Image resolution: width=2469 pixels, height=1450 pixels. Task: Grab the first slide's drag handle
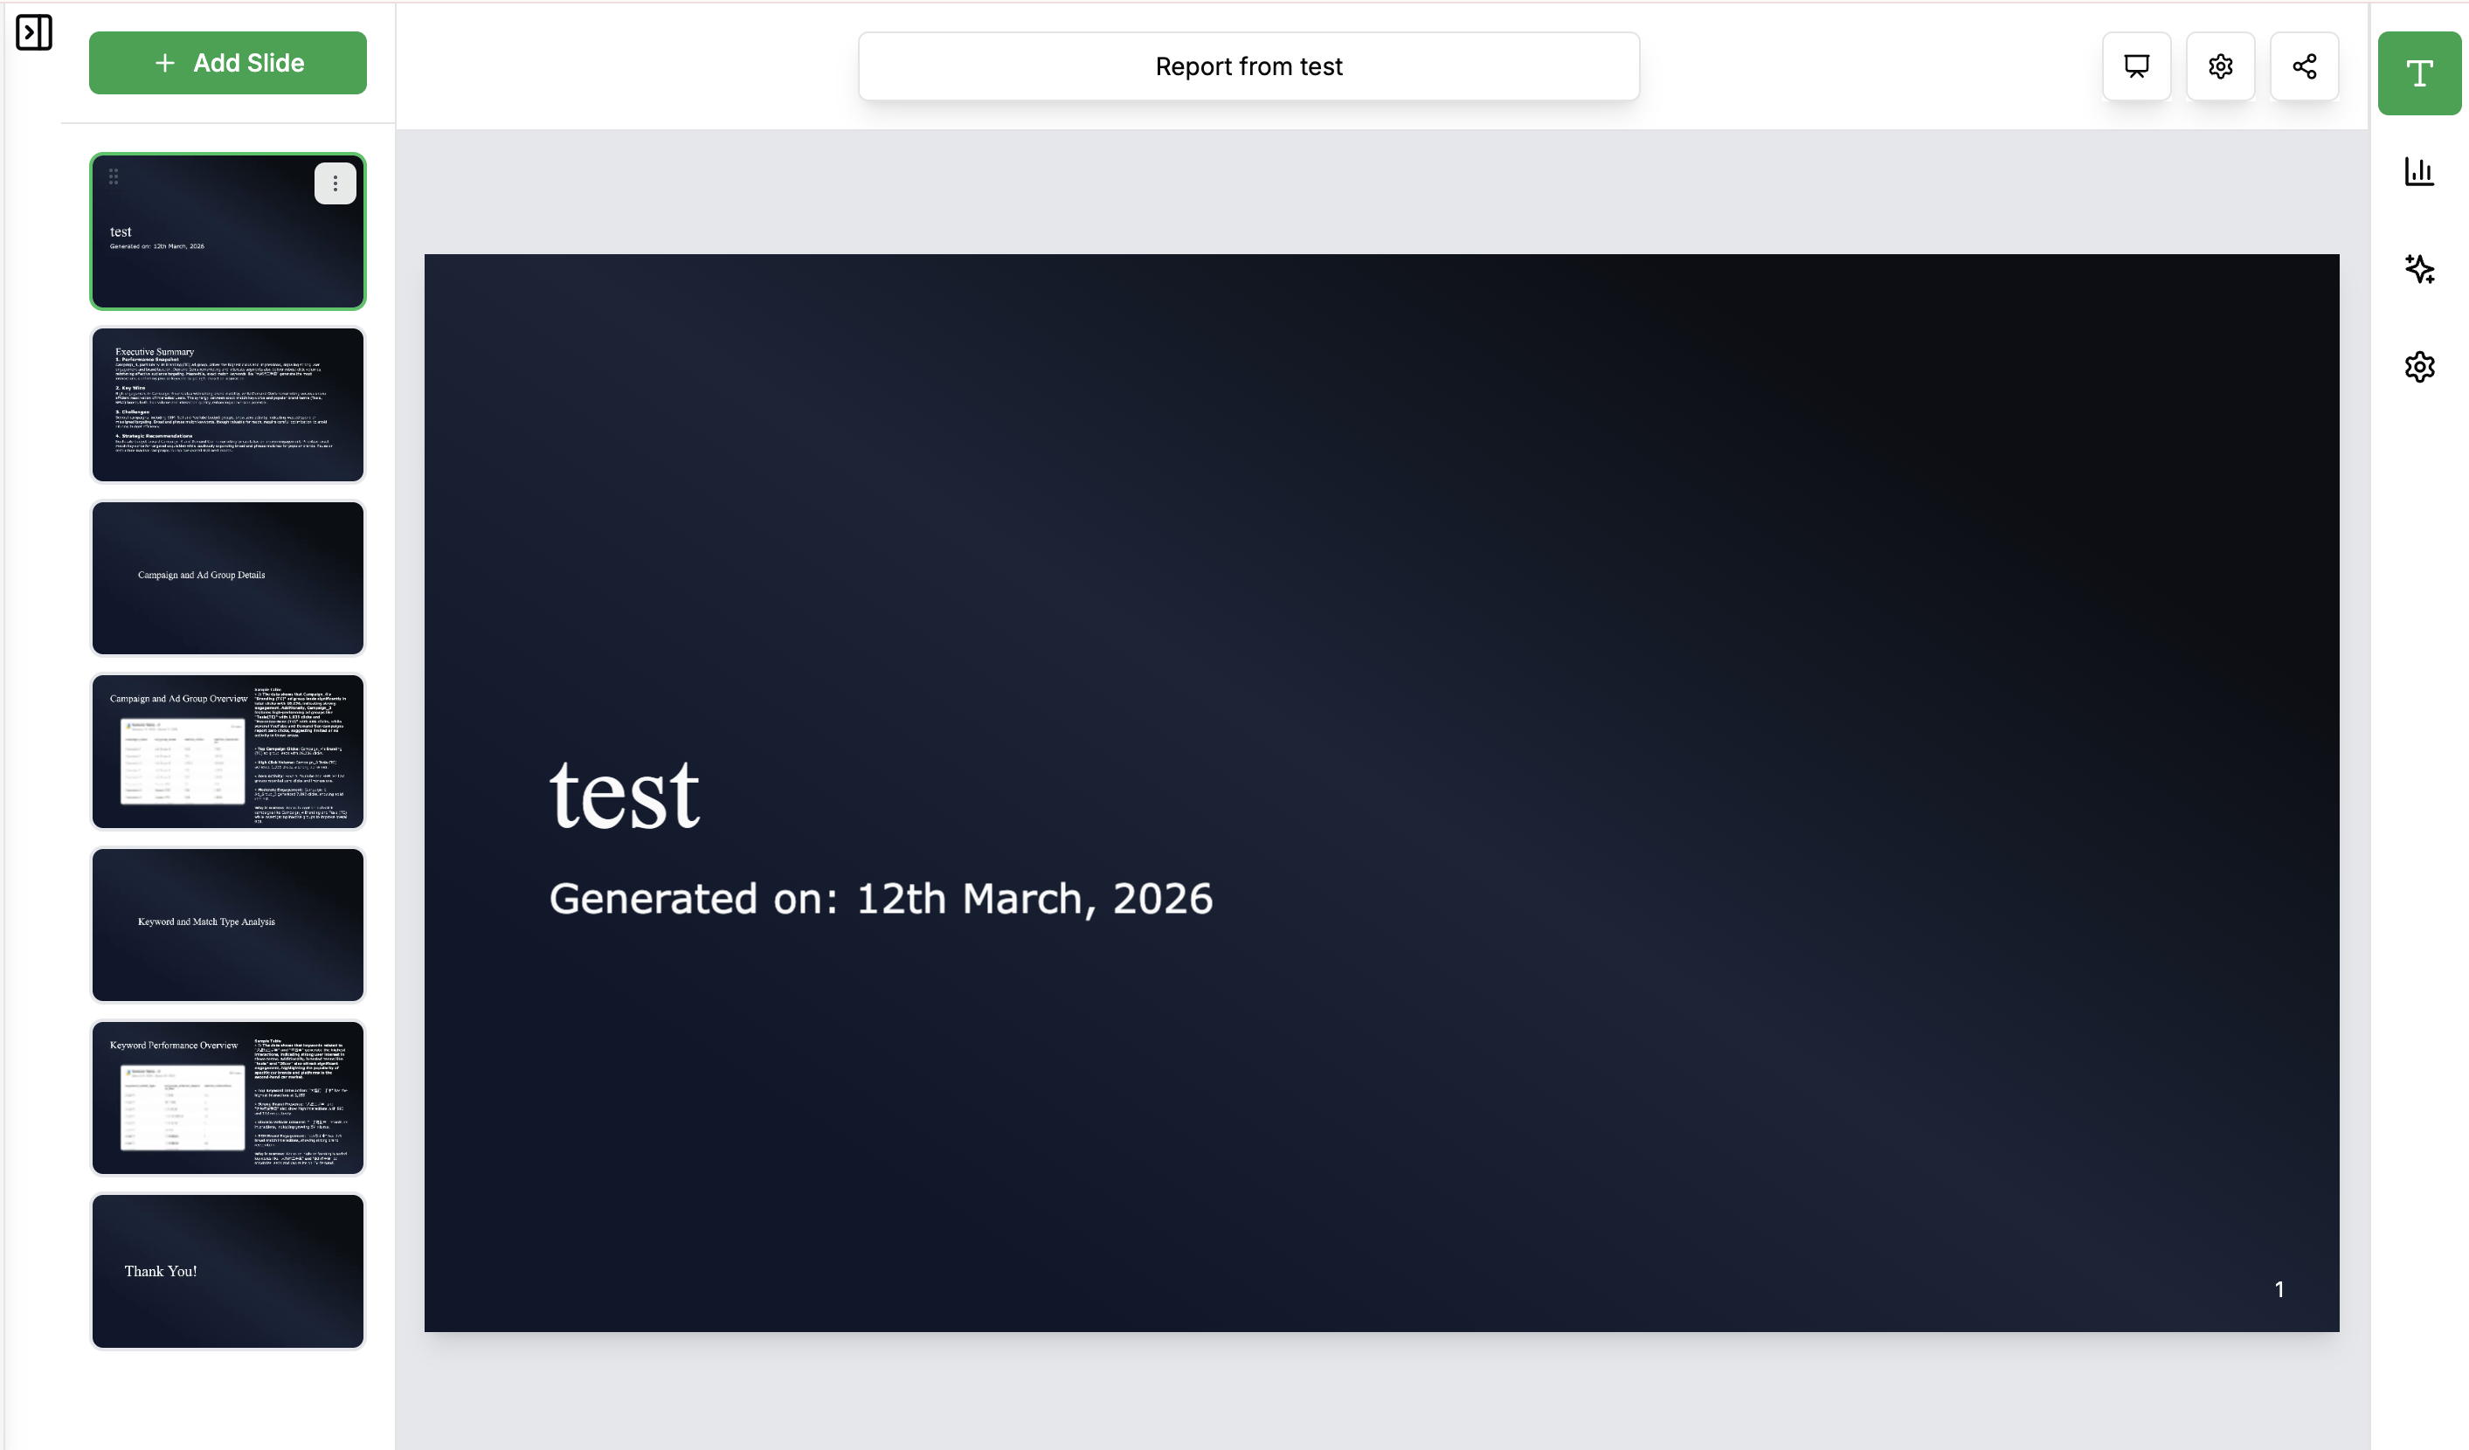click(114, 176)
